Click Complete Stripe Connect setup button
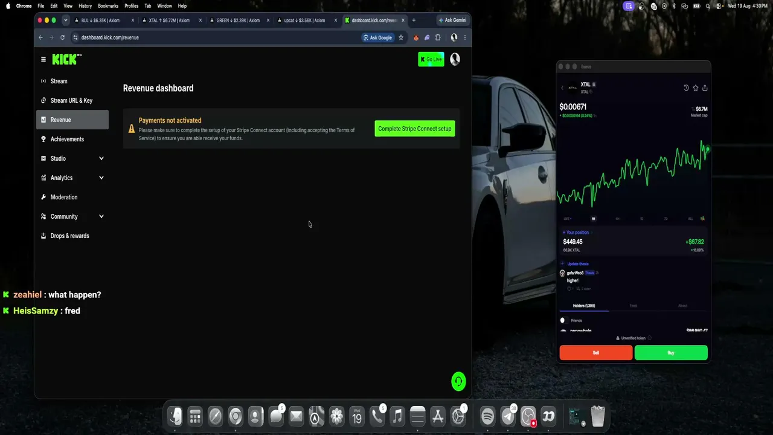The height and width of the screenshot is (435, 773). point(415,129)
